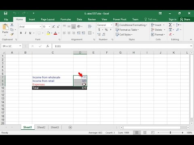Switch to the Page Layout tab
Image resolution: width=194 pixels, height=145 pixels.
click(48, 19)
